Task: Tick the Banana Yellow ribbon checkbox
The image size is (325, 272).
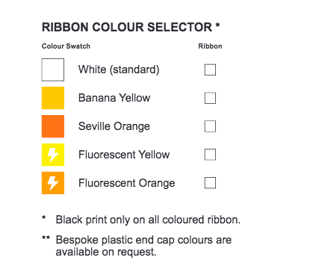Action: (210, 98)
